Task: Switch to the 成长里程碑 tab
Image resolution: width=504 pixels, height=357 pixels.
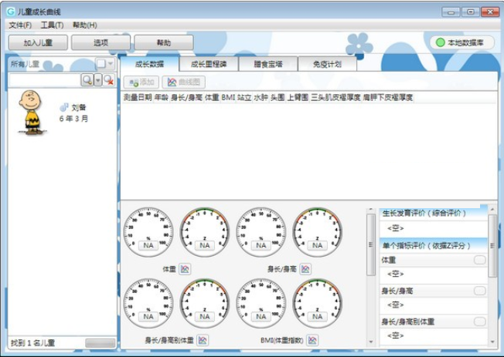Action: pos(209,64)
